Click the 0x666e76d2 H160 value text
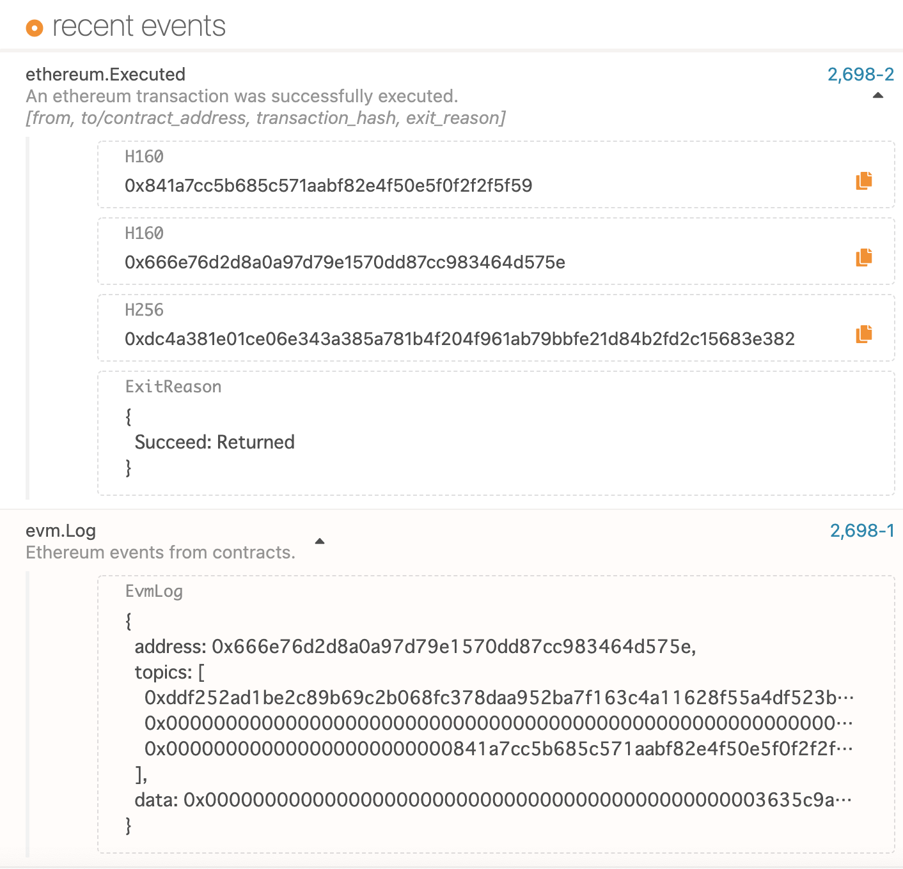The width and height of the screenshot is (903, 869). click(345, 263)
